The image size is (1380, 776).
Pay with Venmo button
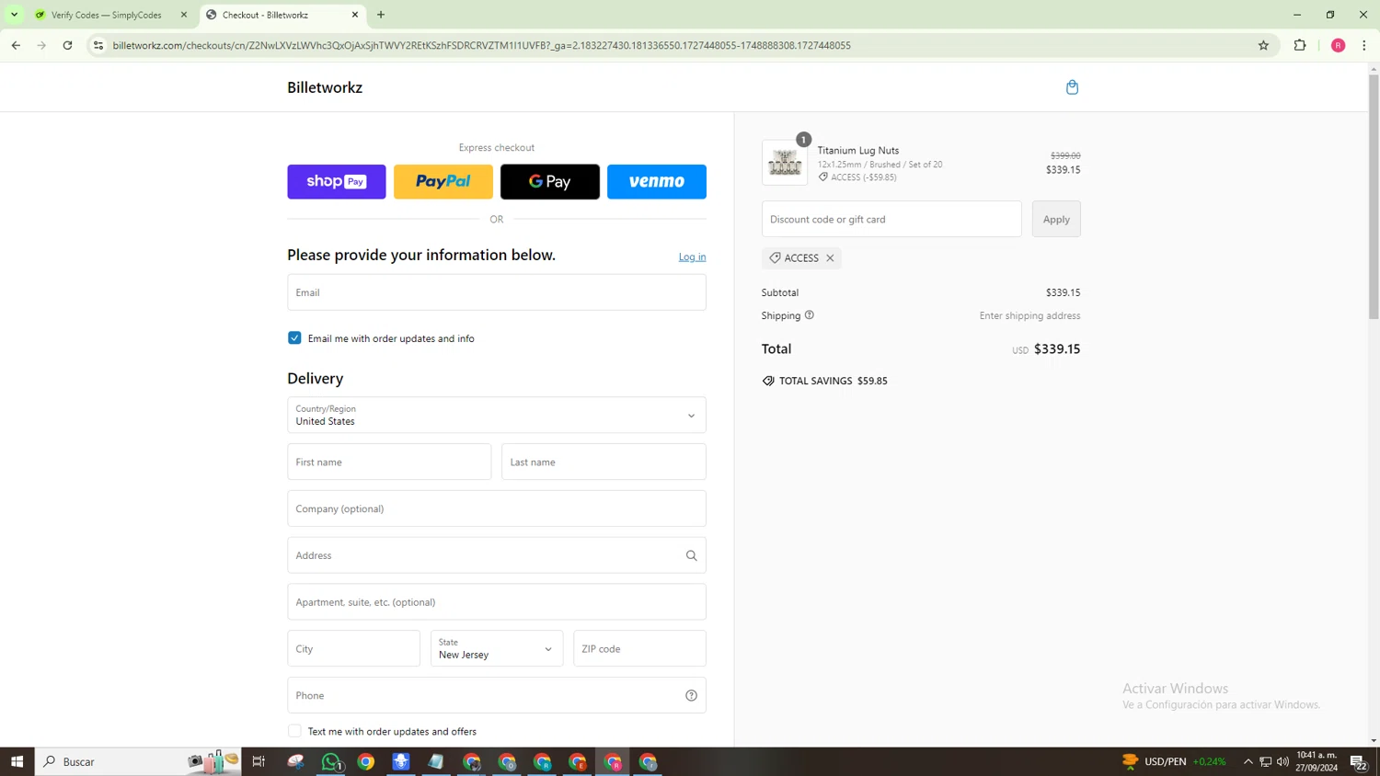click(657, 182)
